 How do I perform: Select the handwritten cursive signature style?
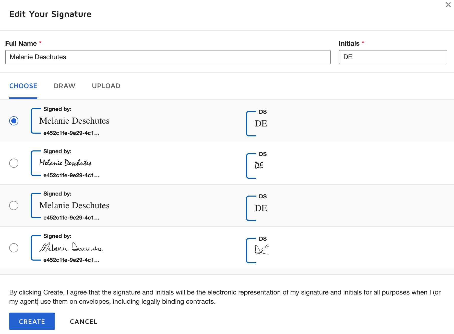coord(14,163)
